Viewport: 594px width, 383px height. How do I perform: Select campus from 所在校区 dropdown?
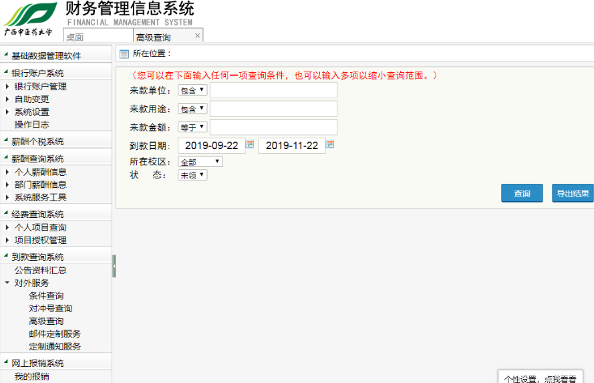coord(200,162)
